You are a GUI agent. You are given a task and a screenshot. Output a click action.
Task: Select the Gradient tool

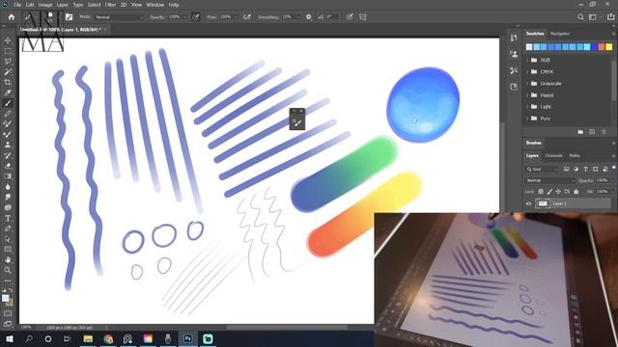[8, 176]
